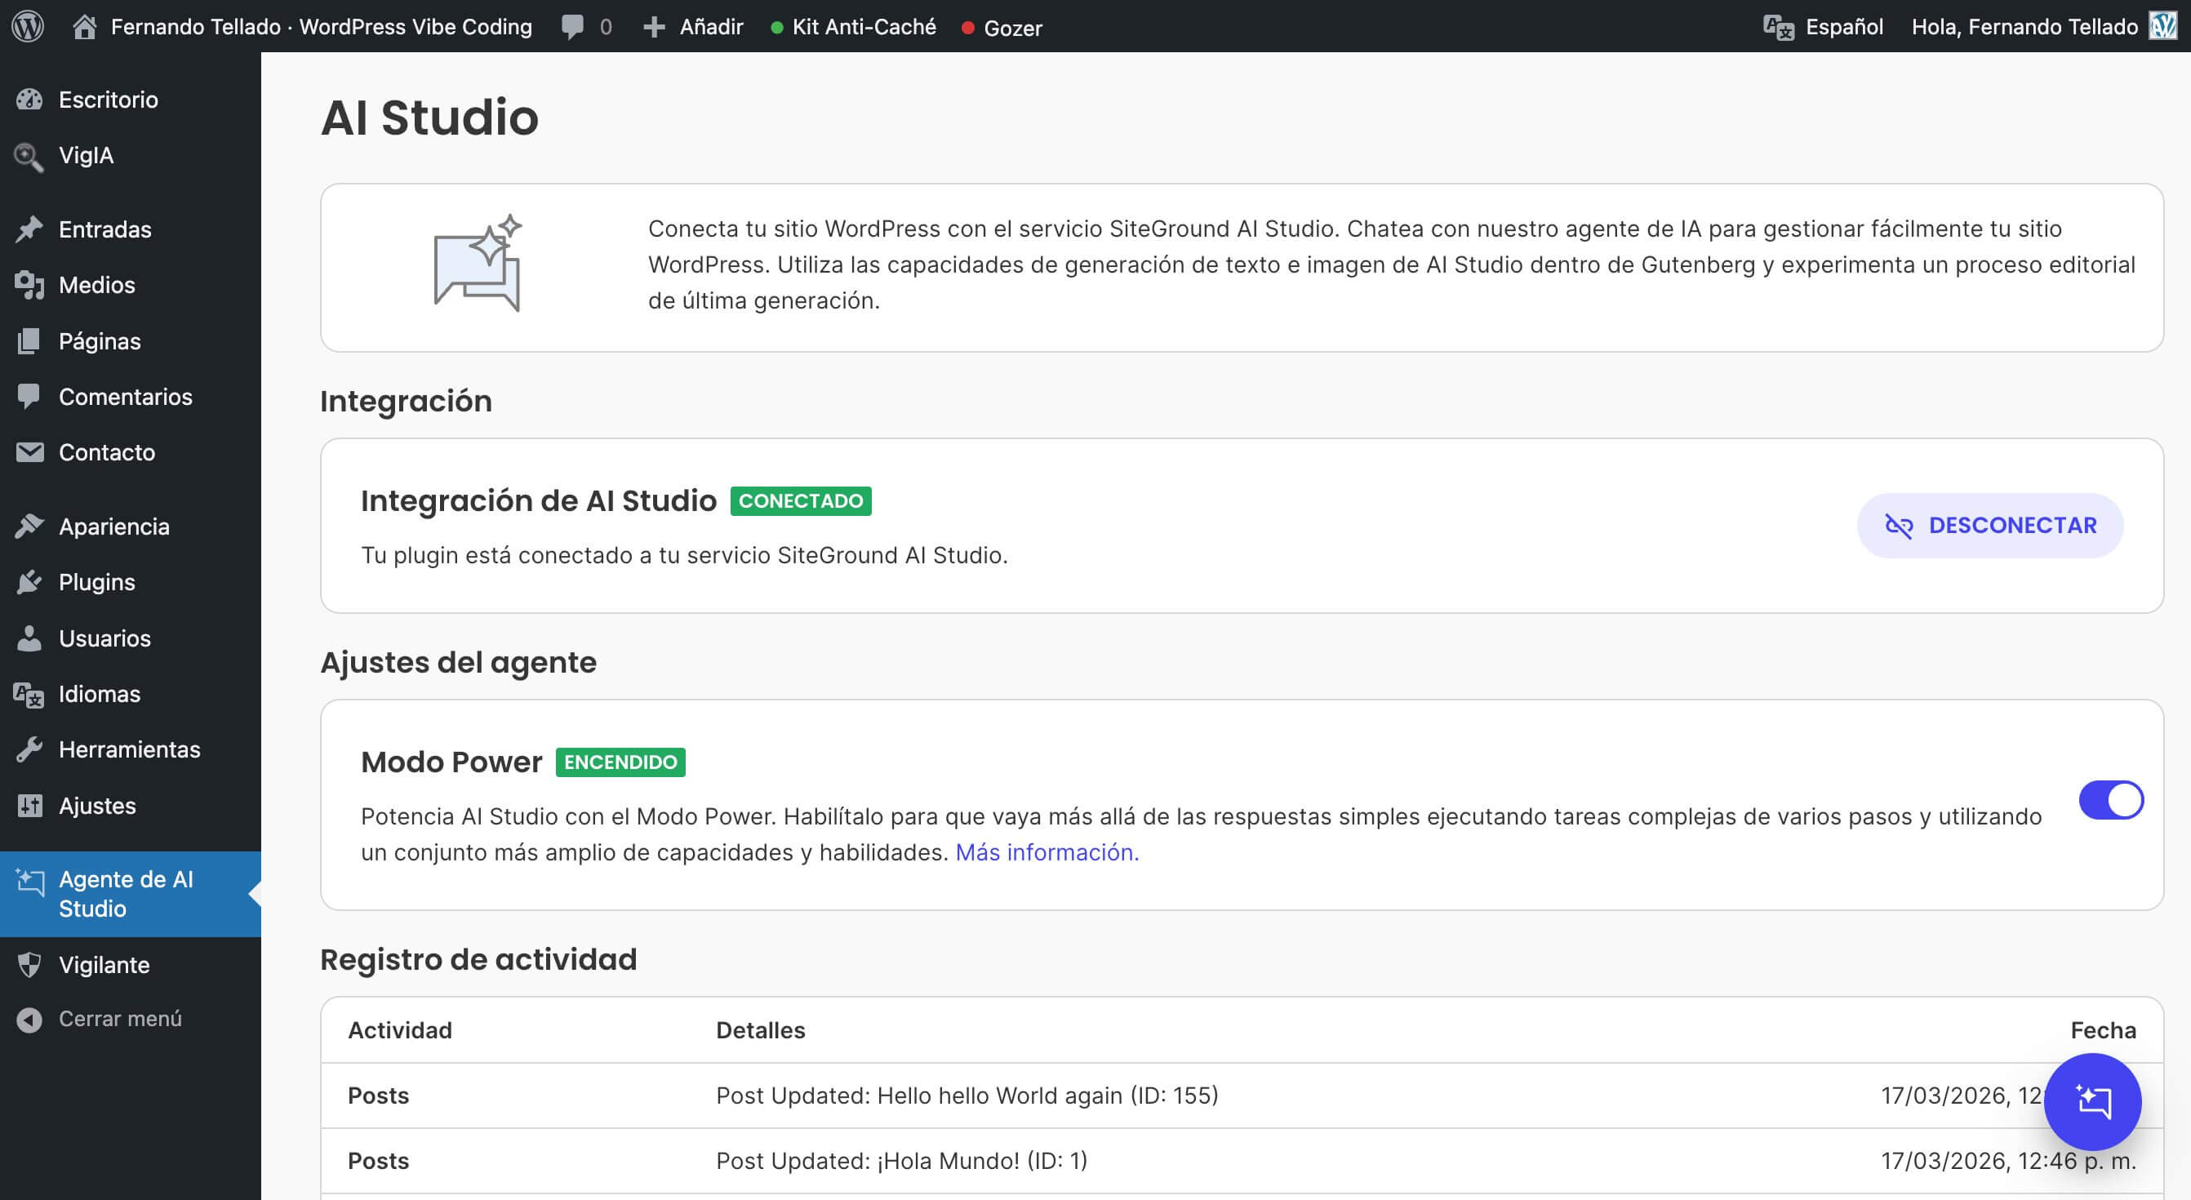Click the Integración de AI Studio title
The image size is (2191, 1200).
[539, 501]
